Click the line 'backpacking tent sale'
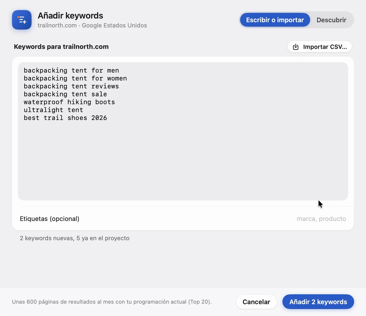Viewport: 366px width, 316px height. tap(65, 94)
